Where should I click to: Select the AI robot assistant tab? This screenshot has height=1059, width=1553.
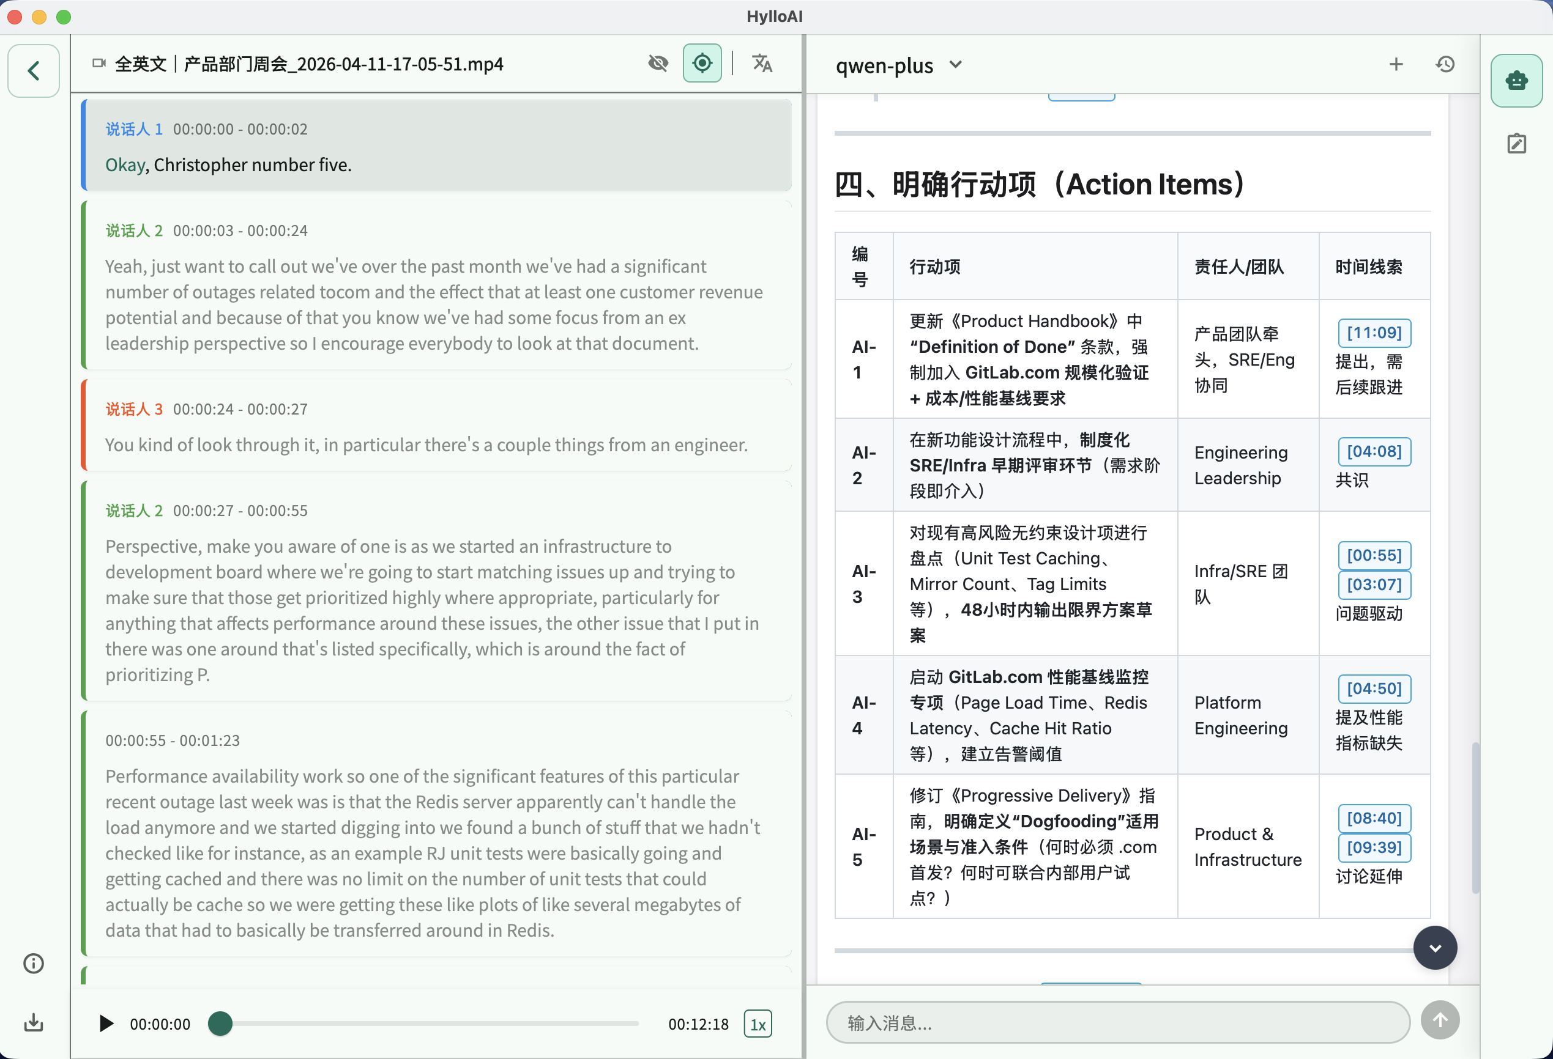point(1516,81)
